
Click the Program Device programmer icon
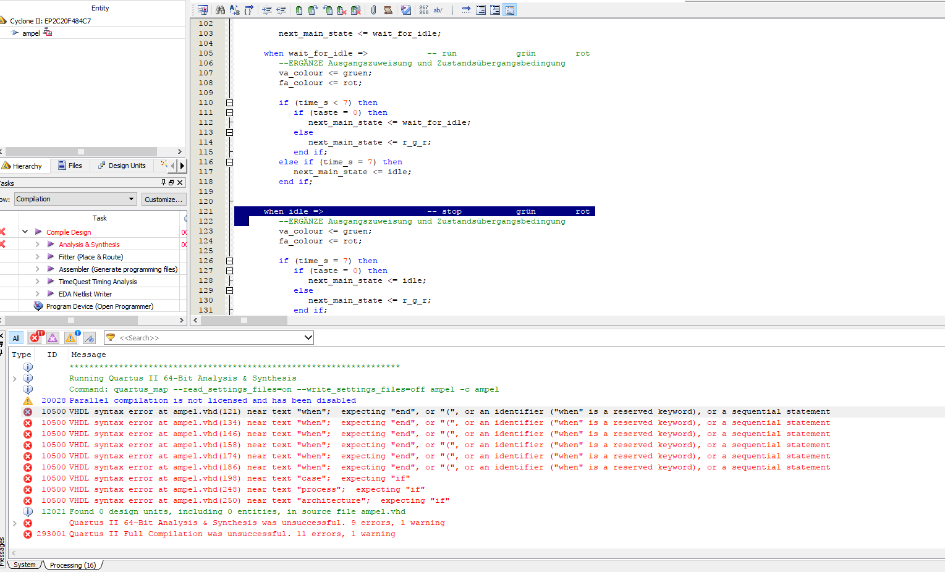coord(38,306)
